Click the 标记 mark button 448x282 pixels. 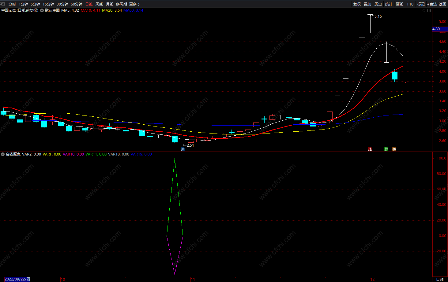point(421,4)
